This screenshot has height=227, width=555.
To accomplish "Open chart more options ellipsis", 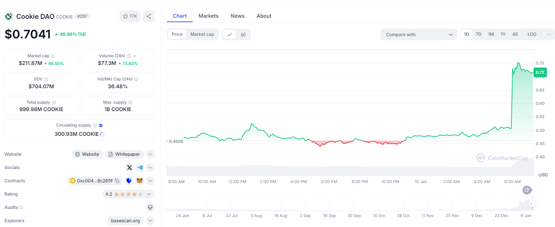I will coord(549,34).
